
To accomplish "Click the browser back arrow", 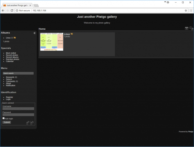I will coord(3,11).
